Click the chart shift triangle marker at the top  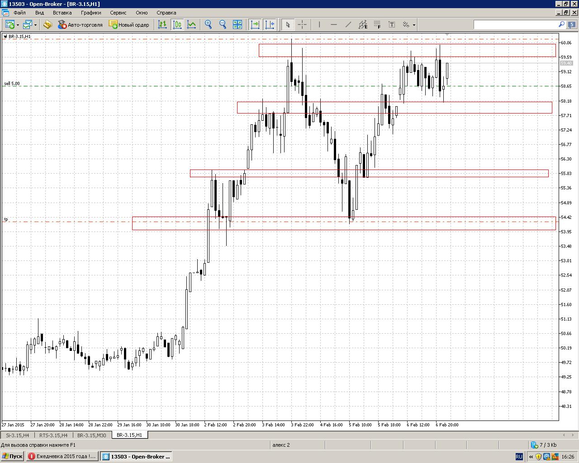tap(447, 34)
